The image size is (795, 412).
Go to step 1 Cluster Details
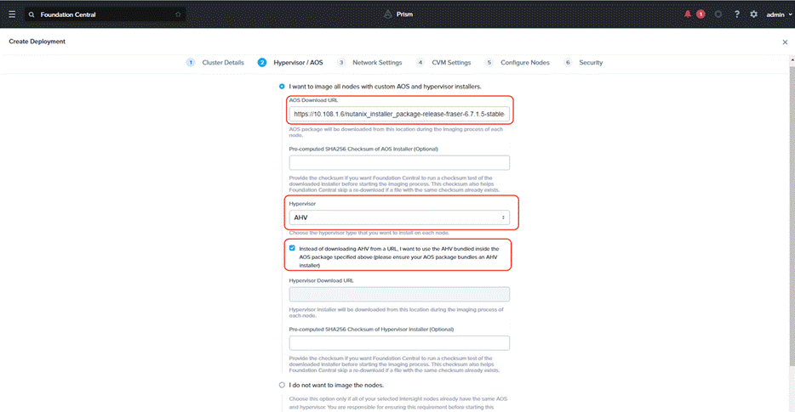click(215, 62)
